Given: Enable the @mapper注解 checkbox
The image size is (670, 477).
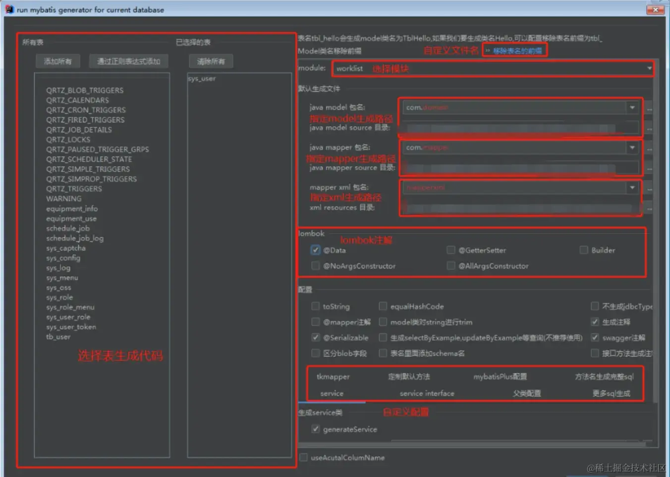Looking at the screenshot, I should coord(315,322).
